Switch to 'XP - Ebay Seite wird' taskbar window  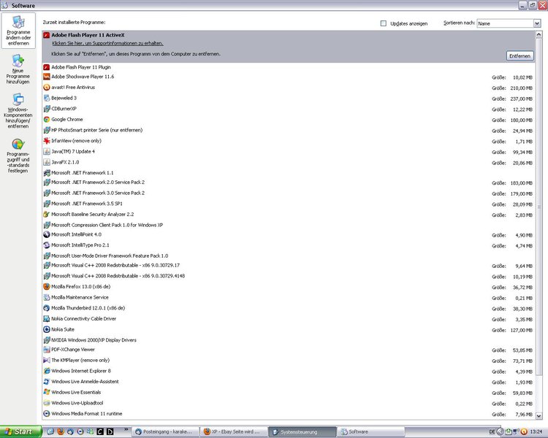click(234, 431)
